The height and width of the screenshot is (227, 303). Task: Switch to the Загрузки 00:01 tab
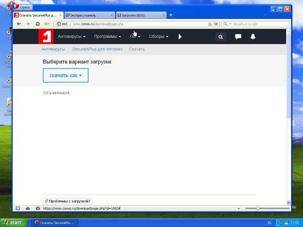139,15
